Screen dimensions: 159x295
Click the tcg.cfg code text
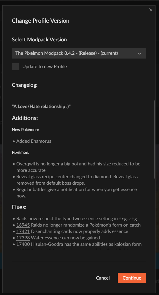(128, 219)
